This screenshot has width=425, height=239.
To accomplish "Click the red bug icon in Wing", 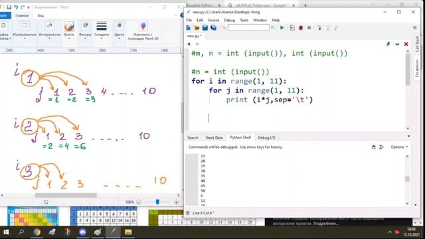I will [301, 28].
